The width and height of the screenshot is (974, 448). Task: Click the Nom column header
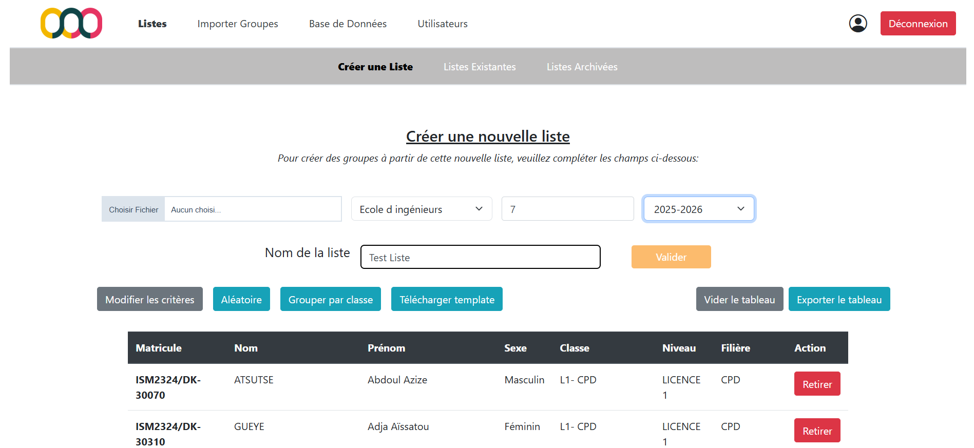point(246,348)
